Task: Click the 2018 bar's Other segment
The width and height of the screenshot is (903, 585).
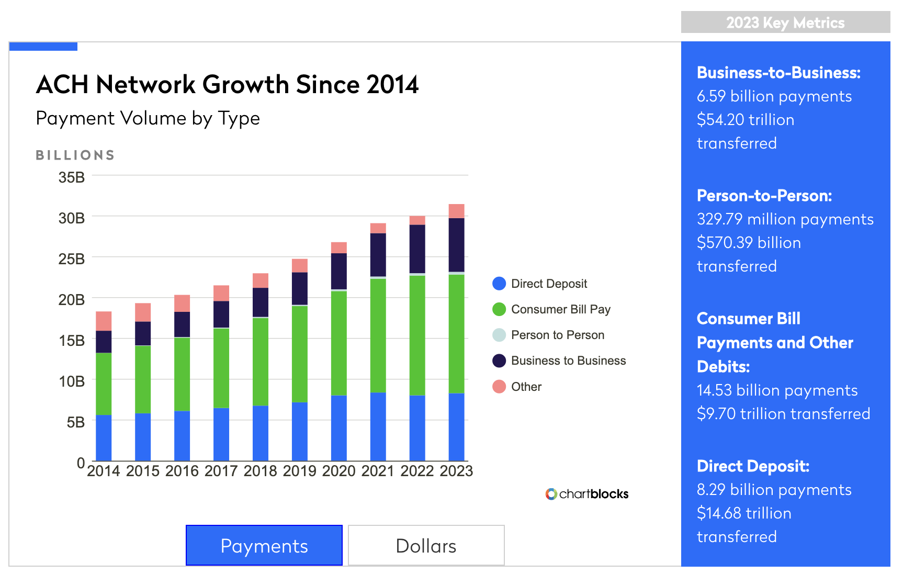Action: [261, 280]
